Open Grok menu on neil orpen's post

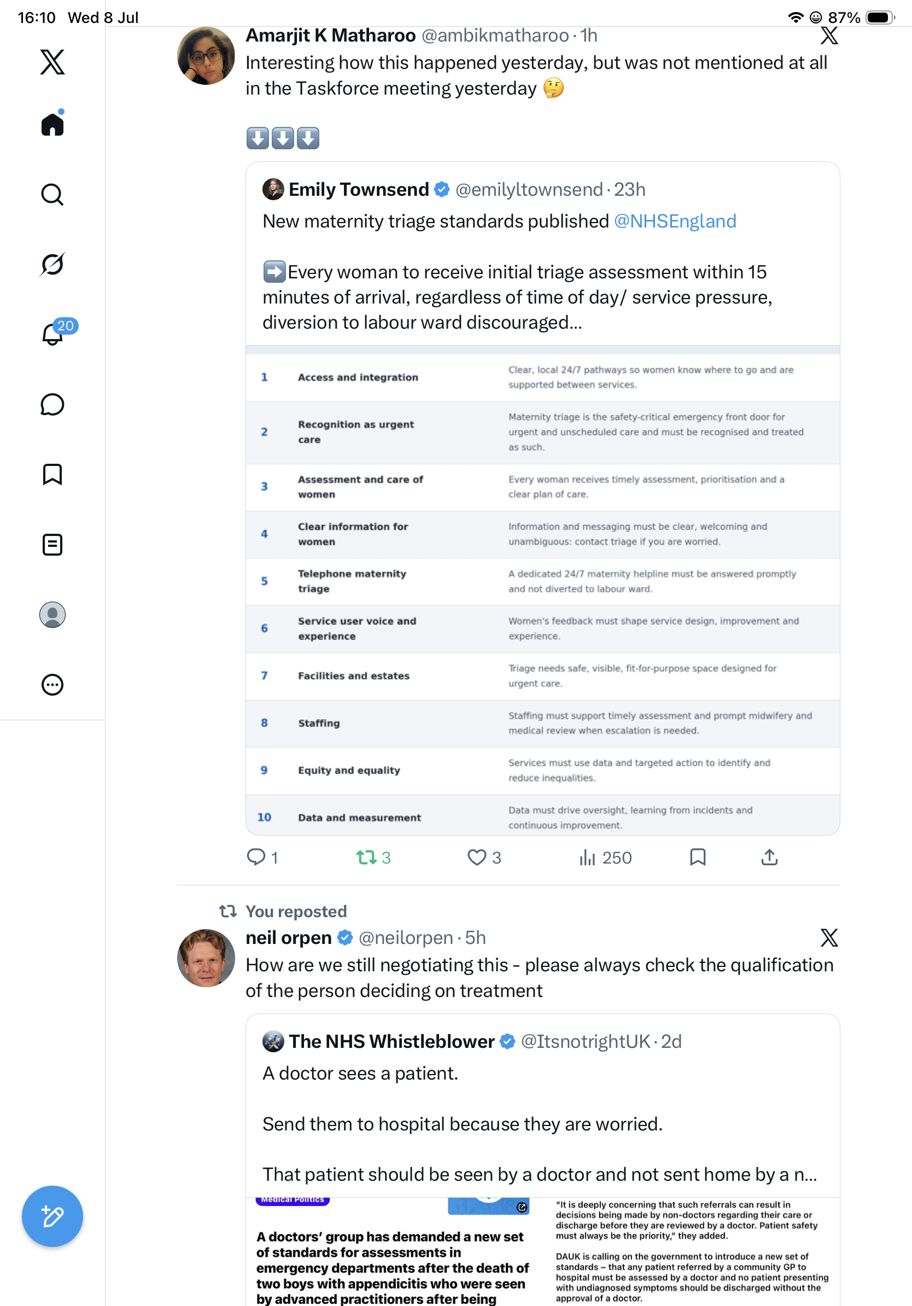829,937
